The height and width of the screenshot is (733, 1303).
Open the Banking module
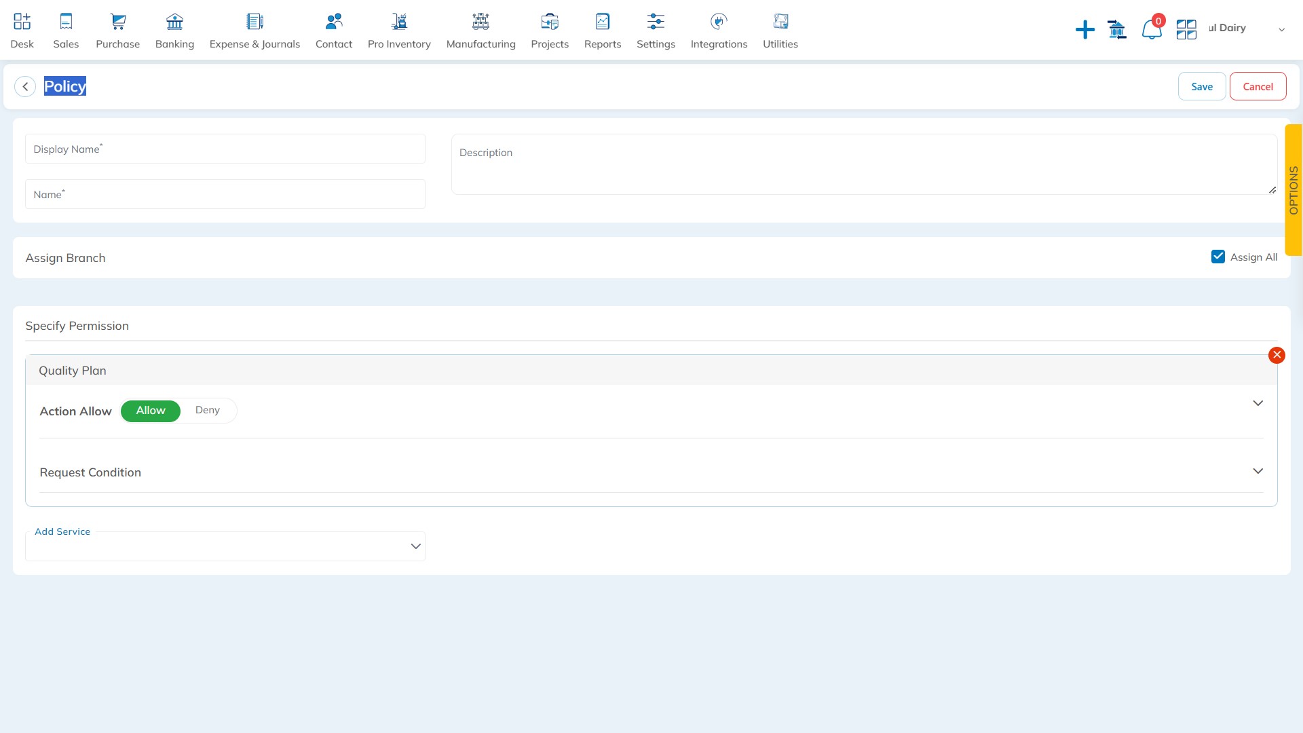coord(174,30)
